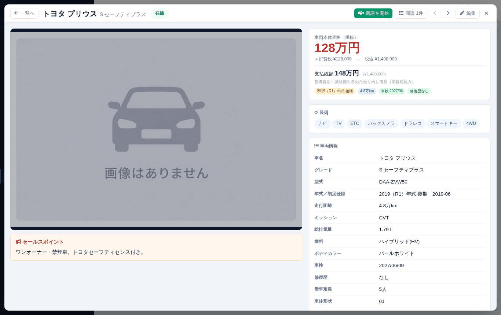Click the 5人 seating capacity value
The image size is (501, 315).
pyautogui.click(x=383, y=289)
